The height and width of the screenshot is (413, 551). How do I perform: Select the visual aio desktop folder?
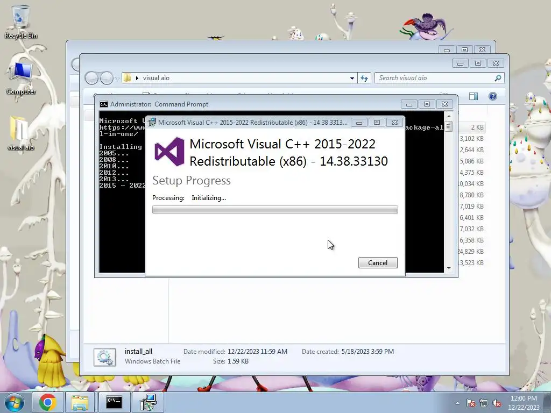(20, 134)
